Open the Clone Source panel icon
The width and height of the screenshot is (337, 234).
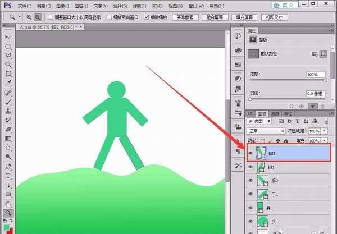tap(238, 127)
